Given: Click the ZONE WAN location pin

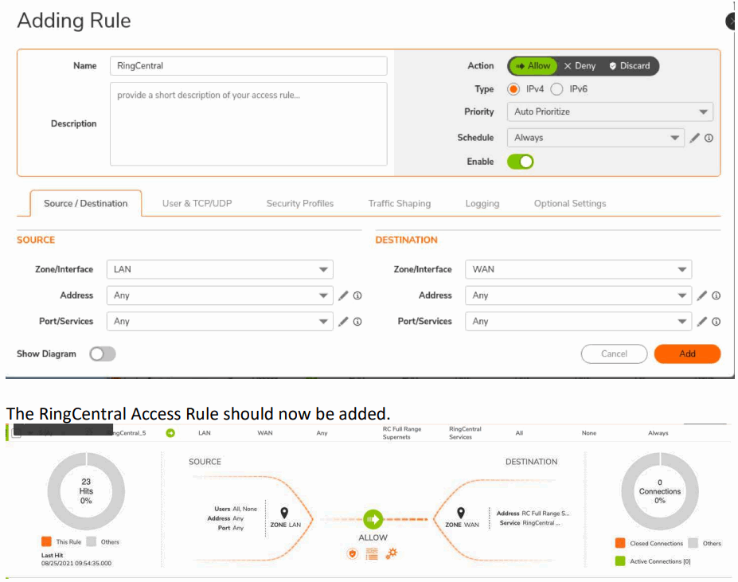Looking at the screenshot, I should click(461, 513).
